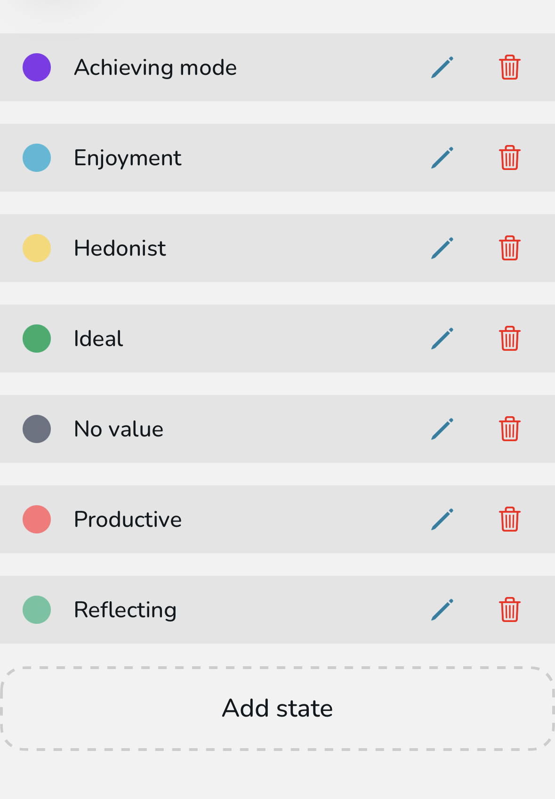Edit the Hedonist state
This screenshot has height=799, width=555.
[x=442, y=248]
